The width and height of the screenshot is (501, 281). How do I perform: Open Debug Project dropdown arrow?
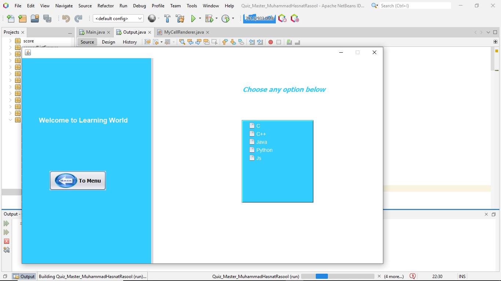coord(216,18)
